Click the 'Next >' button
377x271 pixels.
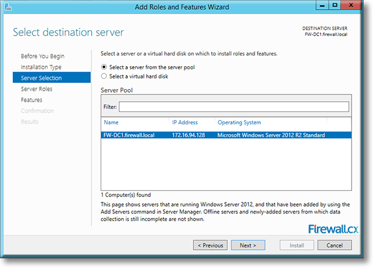[x=248, y=246]
